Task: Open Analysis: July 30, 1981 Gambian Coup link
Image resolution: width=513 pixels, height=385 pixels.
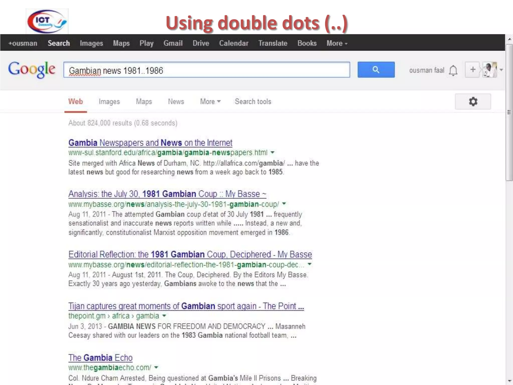Action: pyautogui.click(x=167, y=194)
